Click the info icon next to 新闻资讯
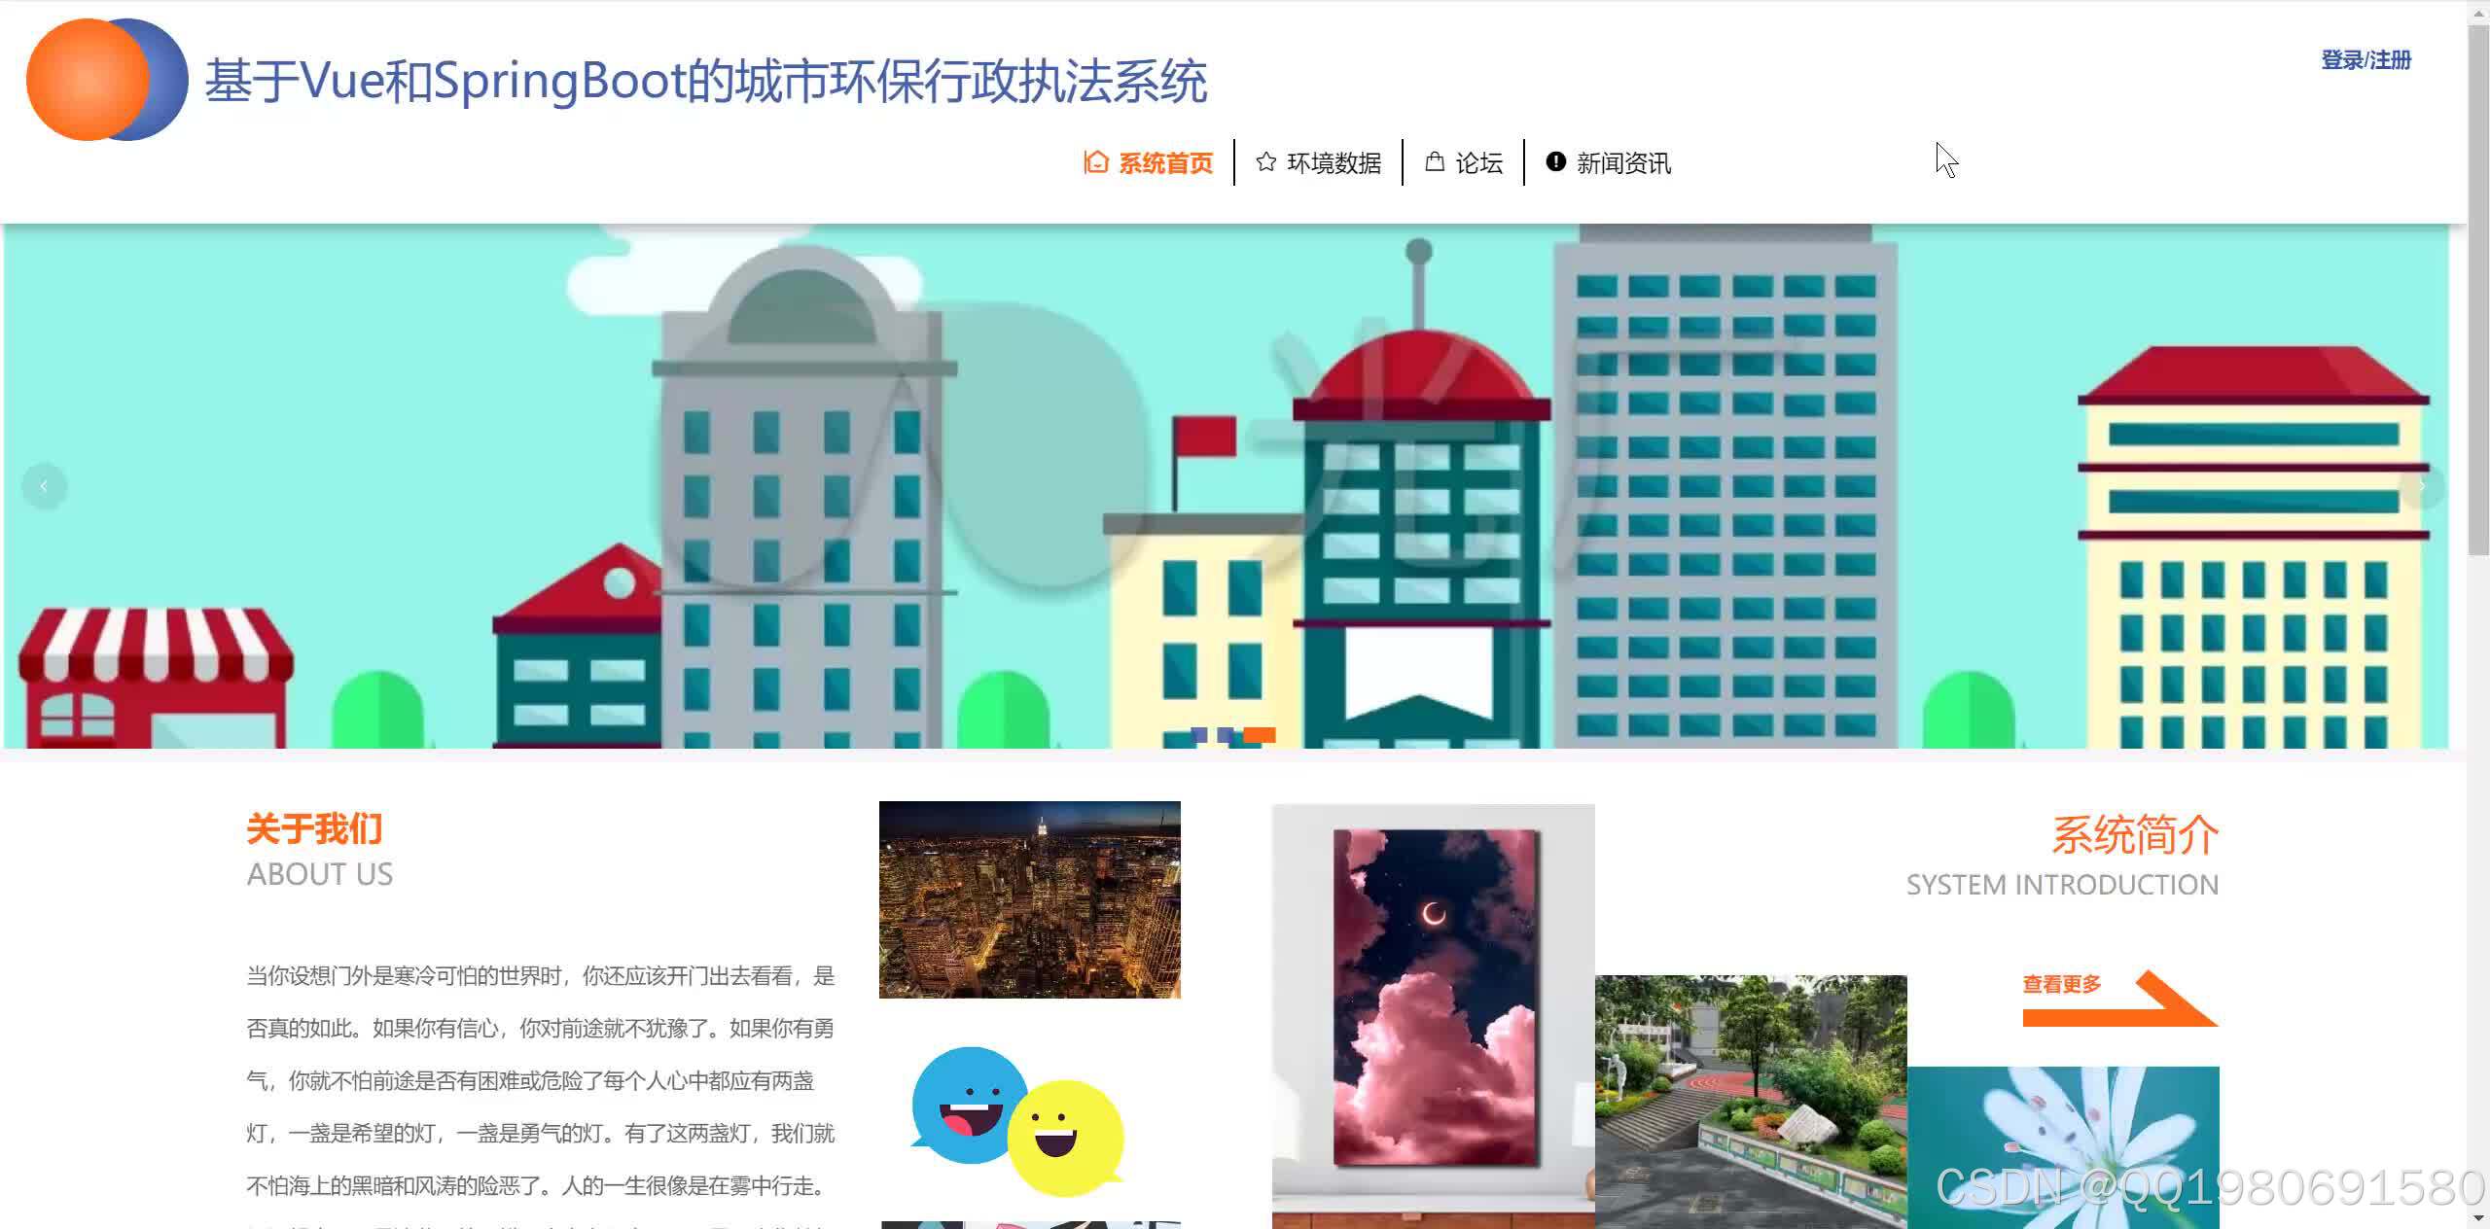This screenshot has height=1229, width=2490. pos(1551,162)
